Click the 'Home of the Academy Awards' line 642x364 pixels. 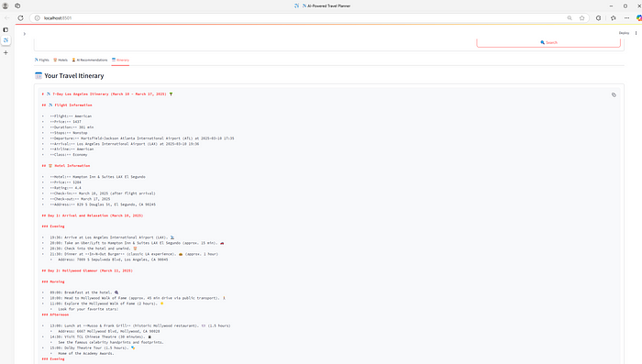[x=86, y=353]
